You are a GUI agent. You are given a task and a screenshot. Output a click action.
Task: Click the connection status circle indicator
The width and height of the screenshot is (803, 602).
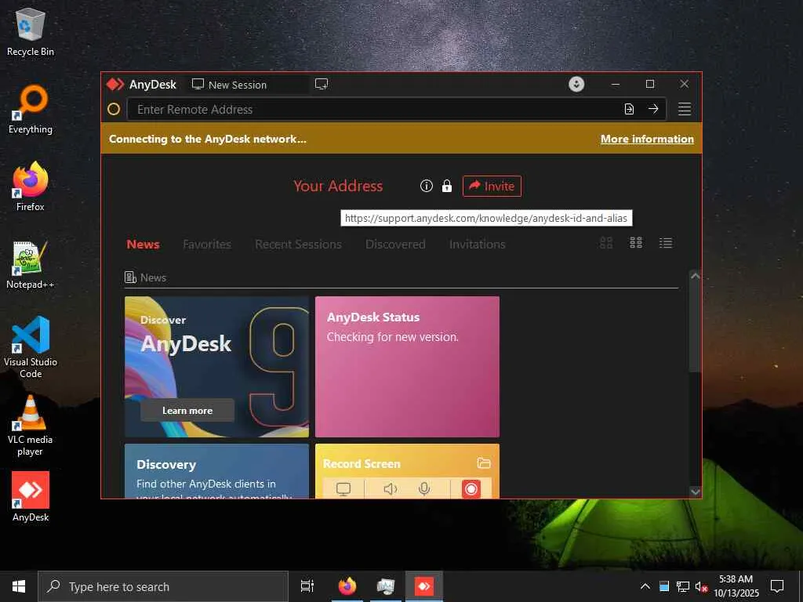[x=114, y=109]
